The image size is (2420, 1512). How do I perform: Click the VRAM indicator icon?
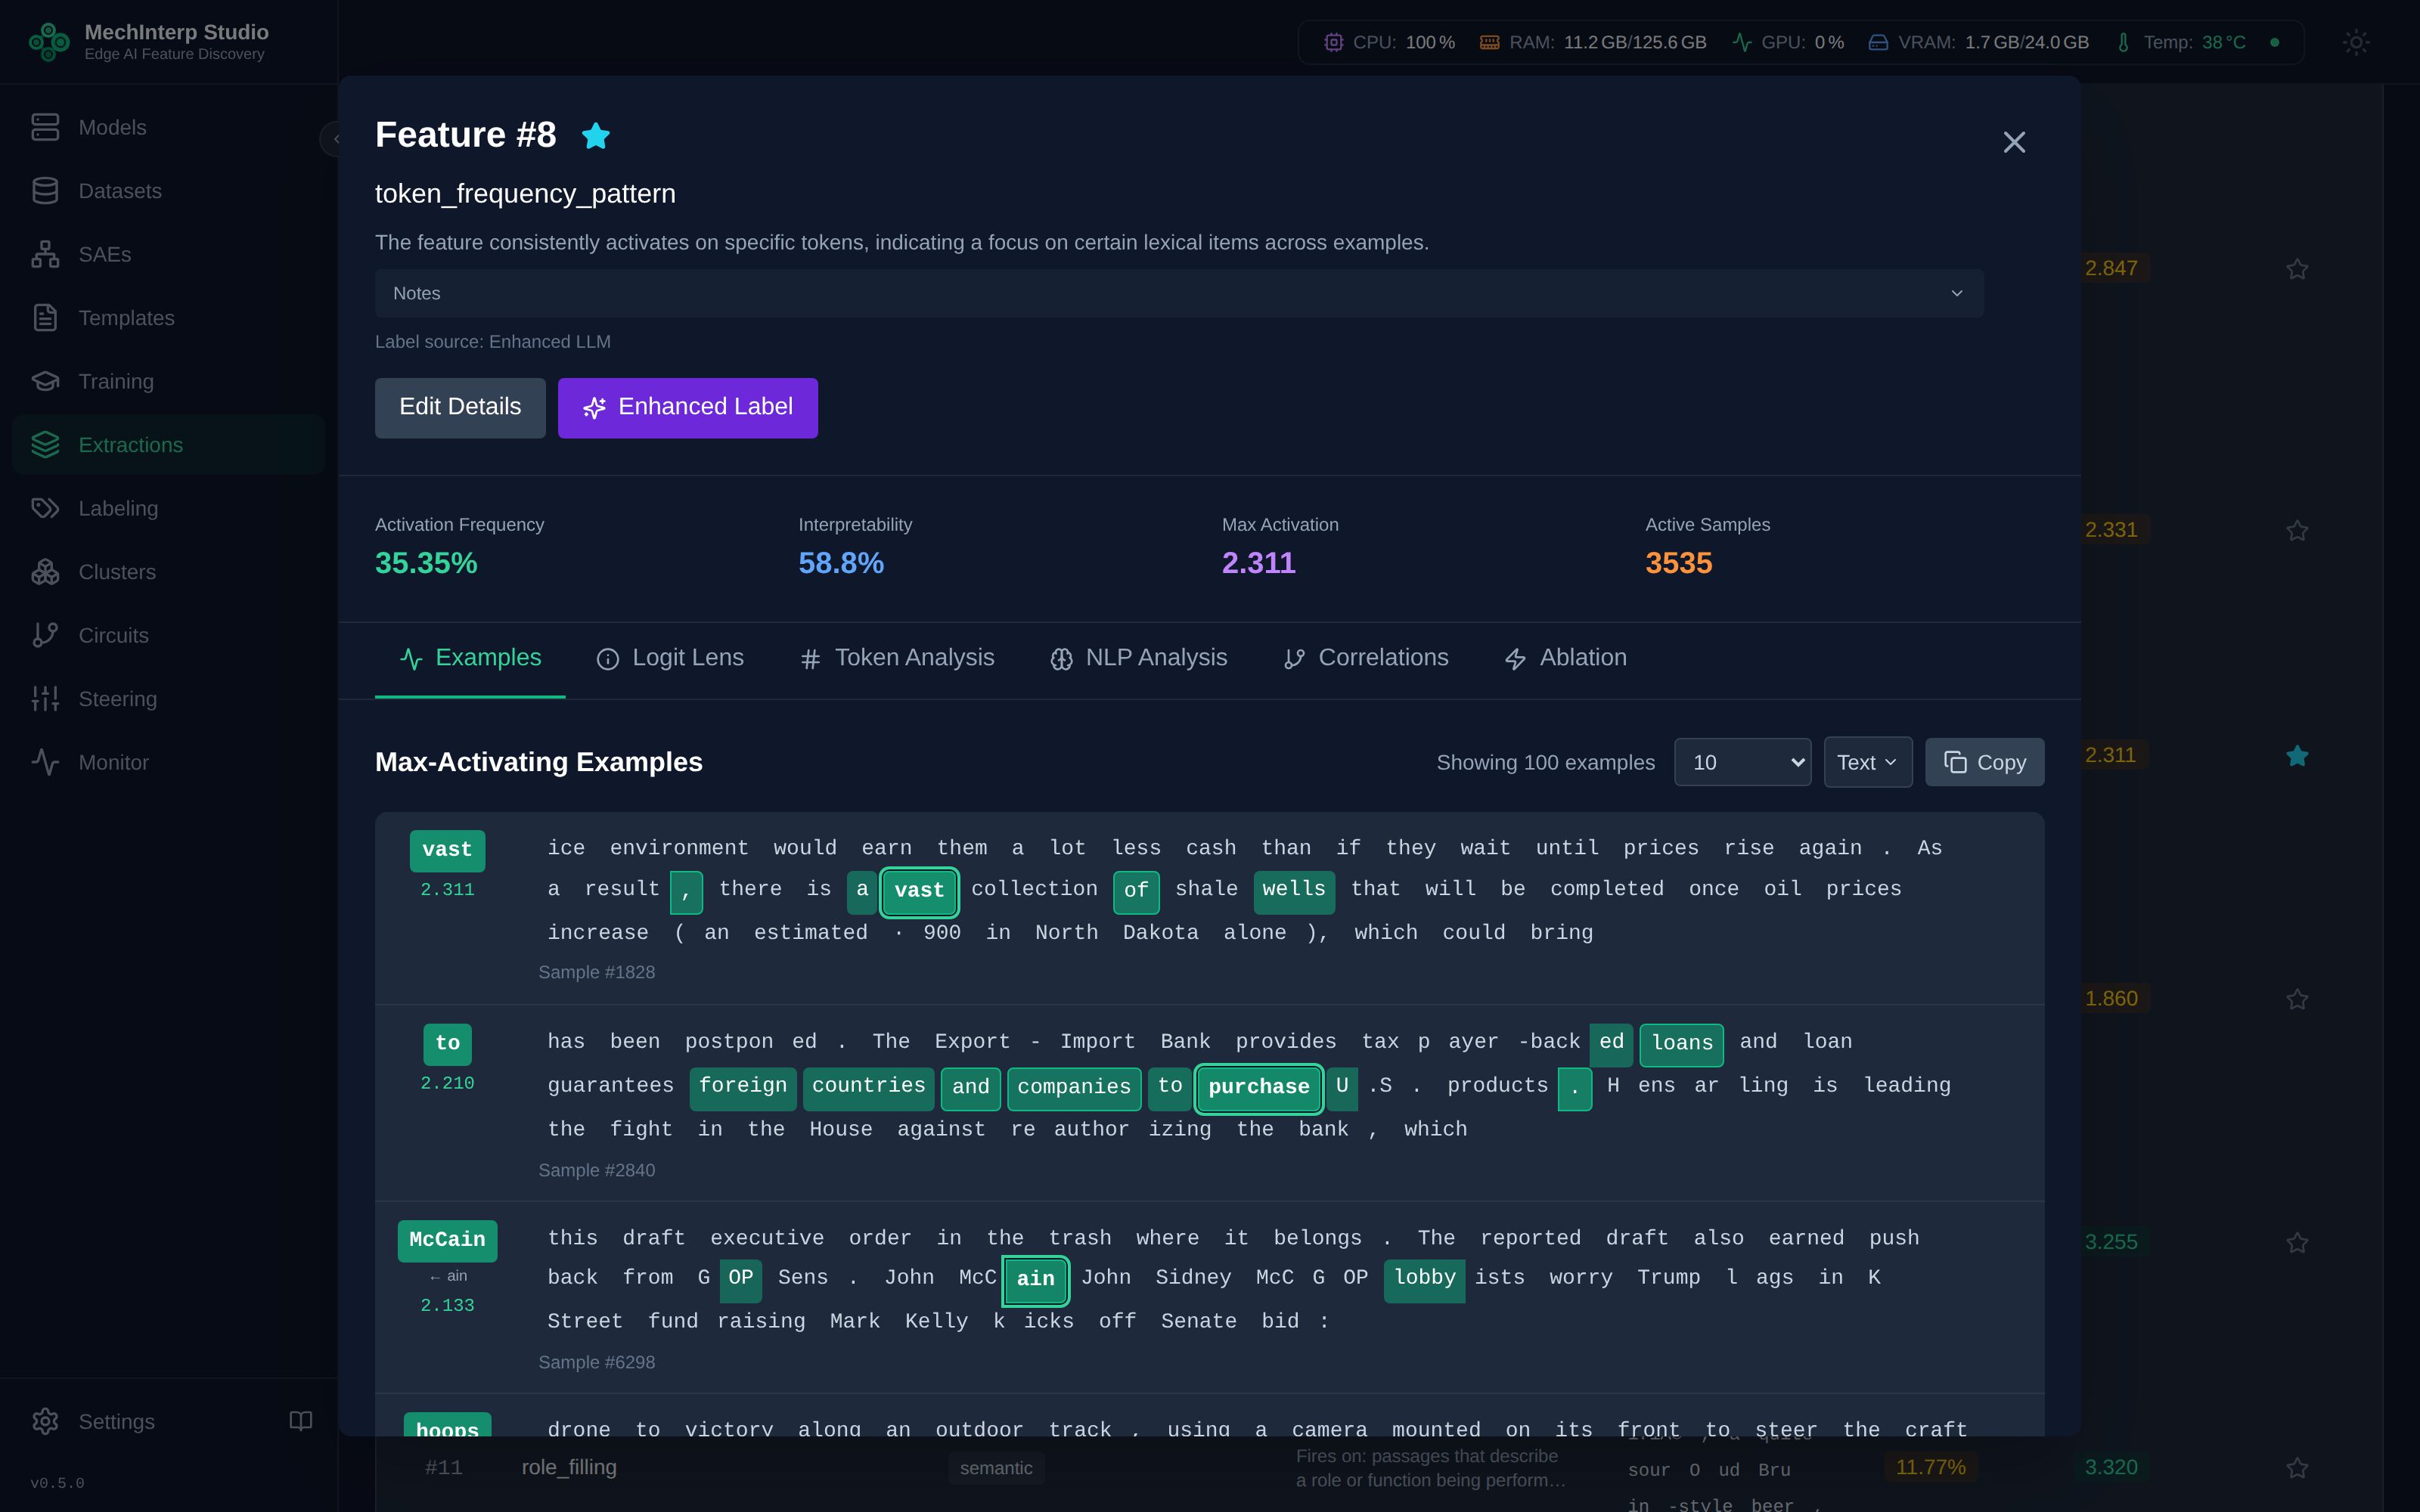click(1878, 42)
